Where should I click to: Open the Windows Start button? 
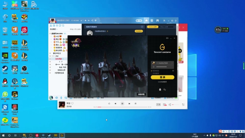(x=3, y=135)
